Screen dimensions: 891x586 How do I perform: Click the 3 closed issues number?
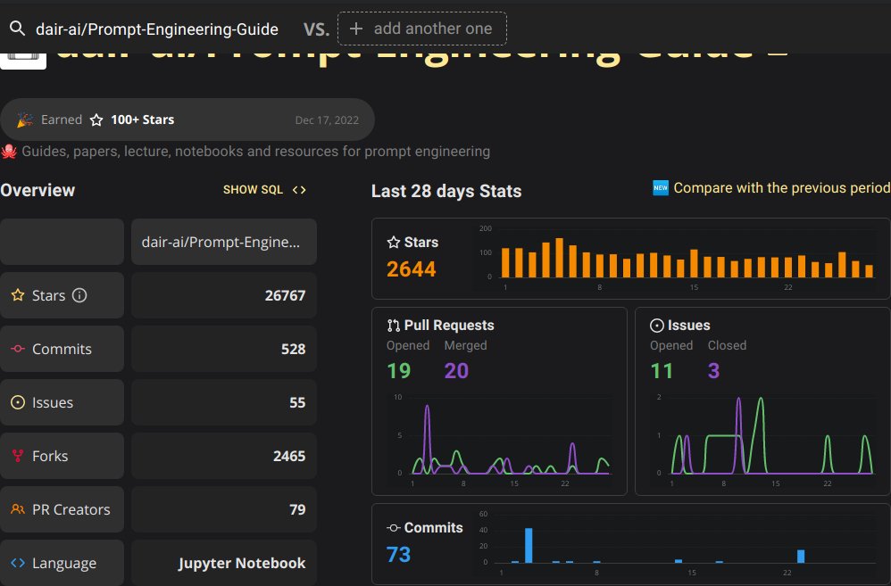tap(713, 371)
